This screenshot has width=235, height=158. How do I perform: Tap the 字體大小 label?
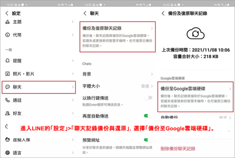(x=91, y=86)
